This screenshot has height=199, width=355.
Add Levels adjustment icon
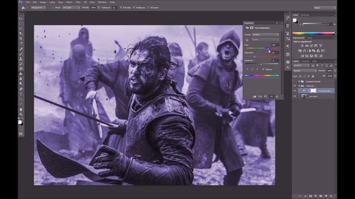coord(307,46)
